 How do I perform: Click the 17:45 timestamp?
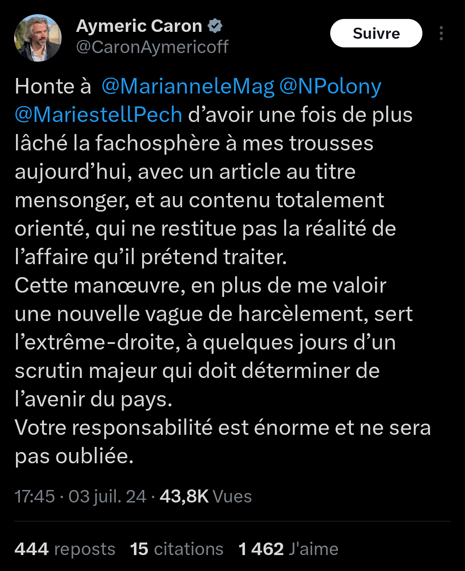tap(35, 496)
